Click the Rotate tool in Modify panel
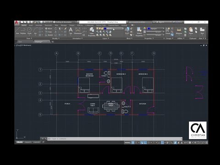This screenshot has width=220, height=165. coord(56,28)
